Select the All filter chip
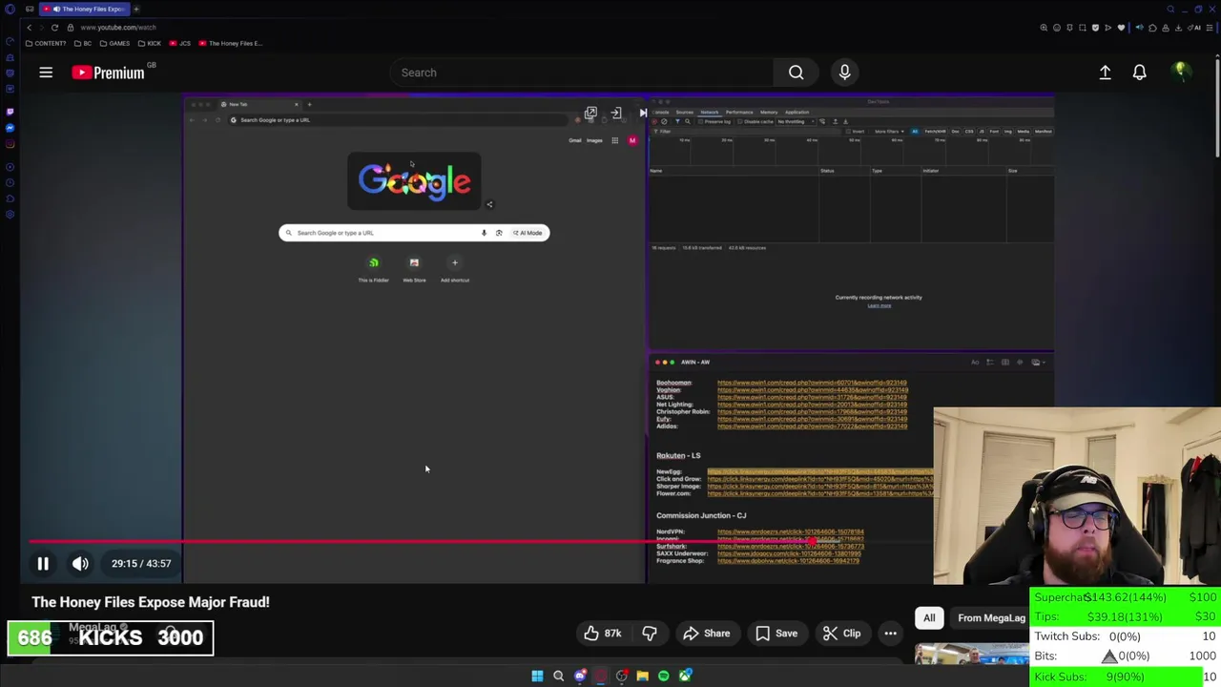The image size is (1221, 687). click(x=929, y=618)
